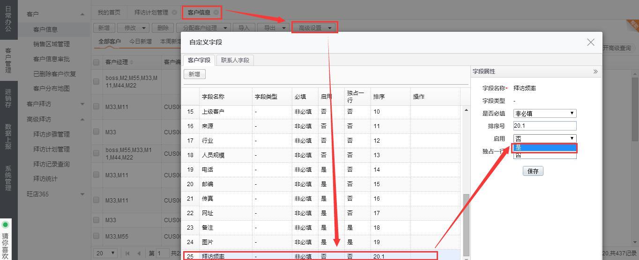Go to previous page using pagination arrow
Screen dimensions: 639x260
pos(139,253)
